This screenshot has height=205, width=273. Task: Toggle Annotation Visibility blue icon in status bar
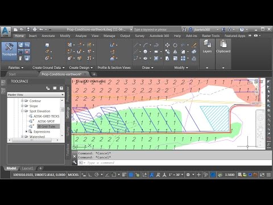click(151, 175)
